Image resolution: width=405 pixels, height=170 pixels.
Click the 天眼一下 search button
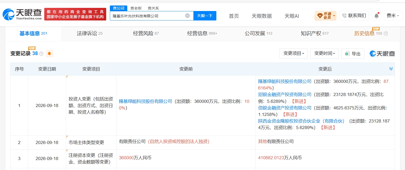205,16
